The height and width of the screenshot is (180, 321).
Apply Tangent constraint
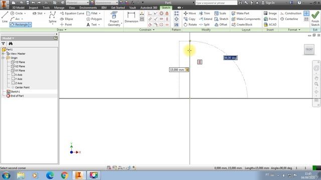pos(150,24)
